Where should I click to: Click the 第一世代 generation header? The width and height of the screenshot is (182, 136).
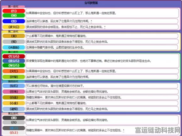[x=13, y=7]
